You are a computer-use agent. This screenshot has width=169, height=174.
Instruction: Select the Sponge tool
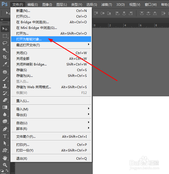coord(5,121)
